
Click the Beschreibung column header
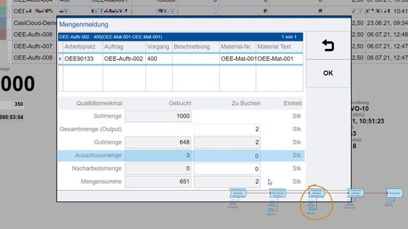192,46
